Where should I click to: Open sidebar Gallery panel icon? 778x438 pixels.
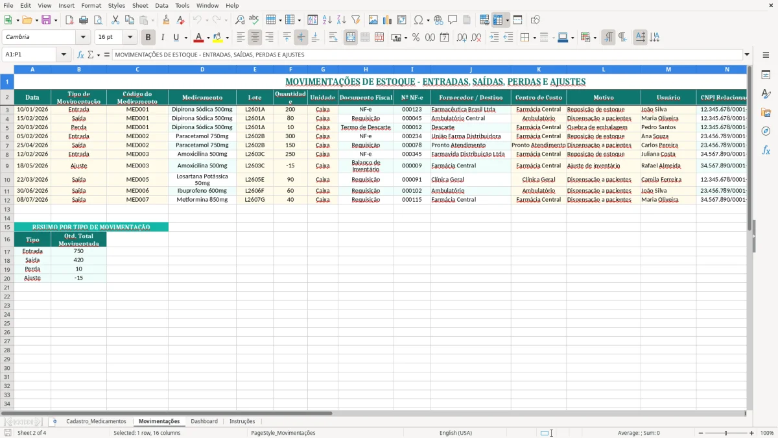coord(766,113)
